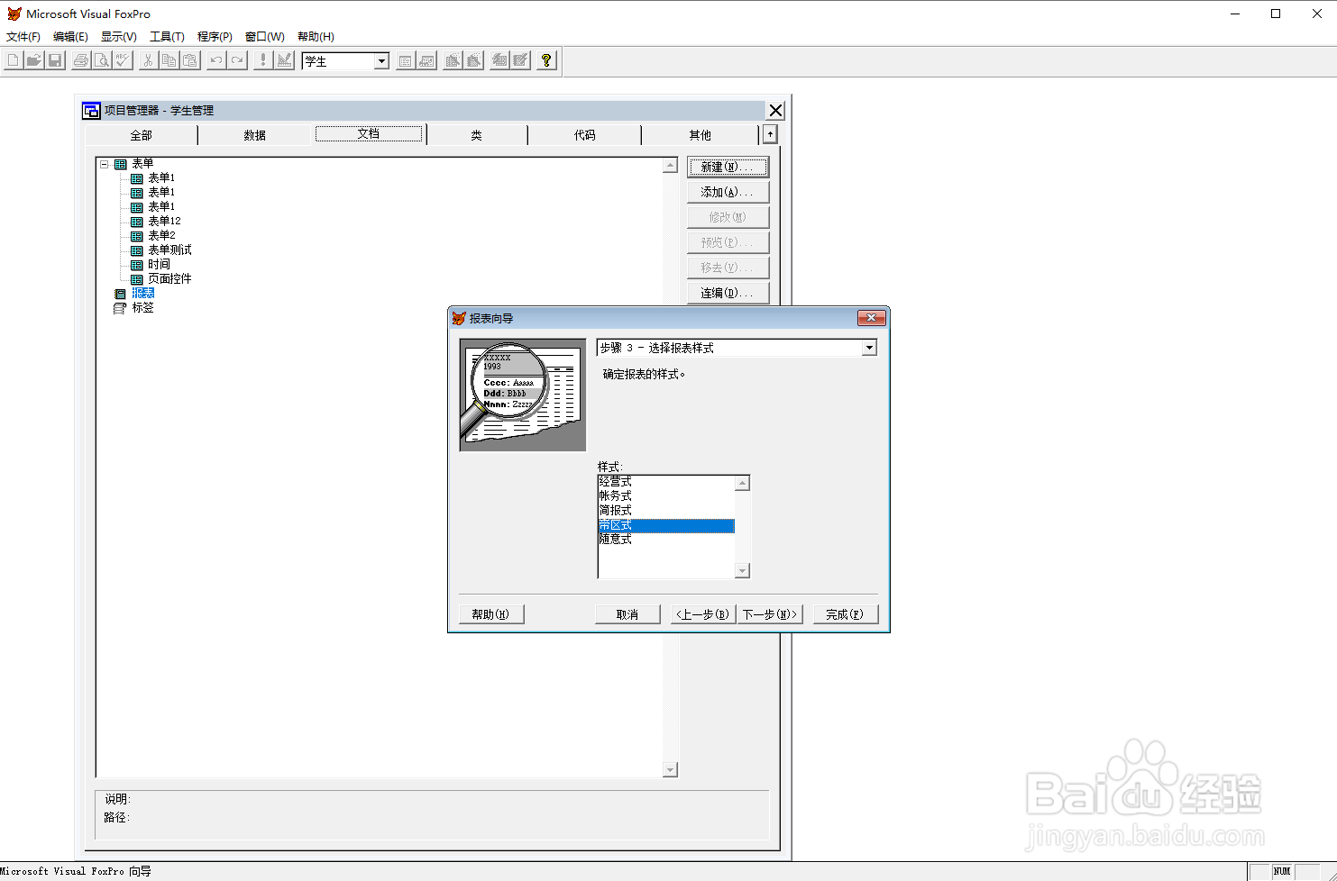Click the 取消 button in wizard
The height and width of the screenshot is (881, 1337).
pyautogui.click(x=627, y=614)
